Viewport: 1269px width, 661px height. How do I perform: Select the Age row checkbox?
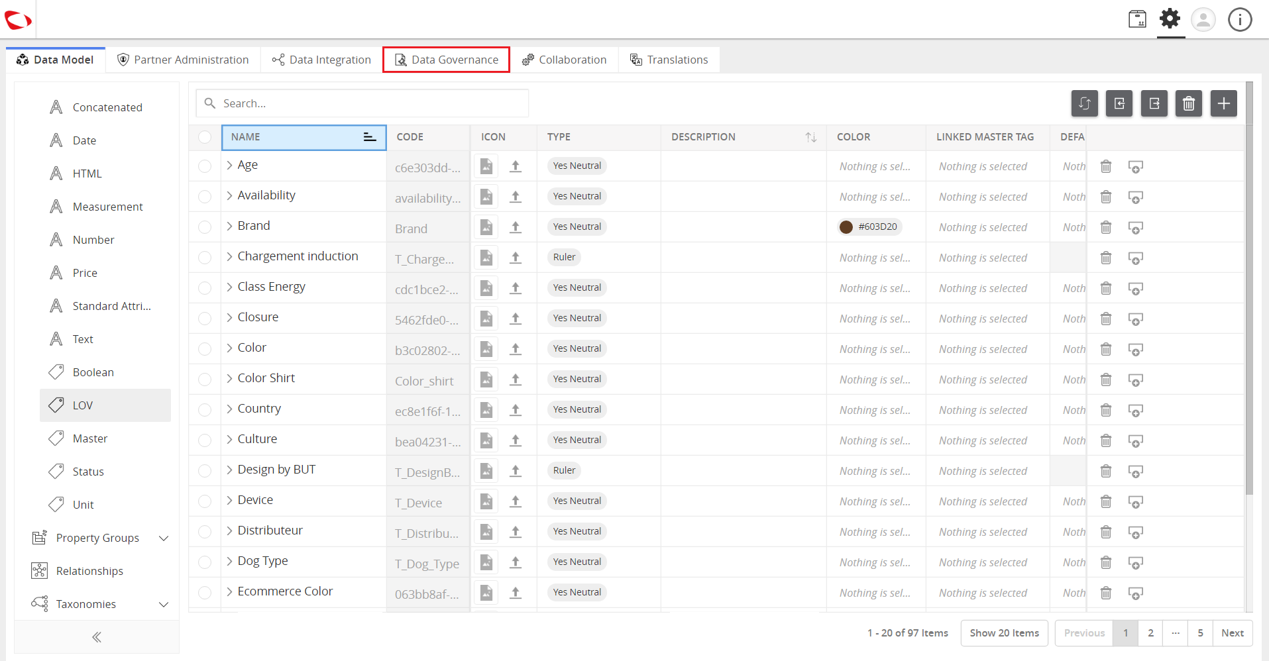coord(205,166)
